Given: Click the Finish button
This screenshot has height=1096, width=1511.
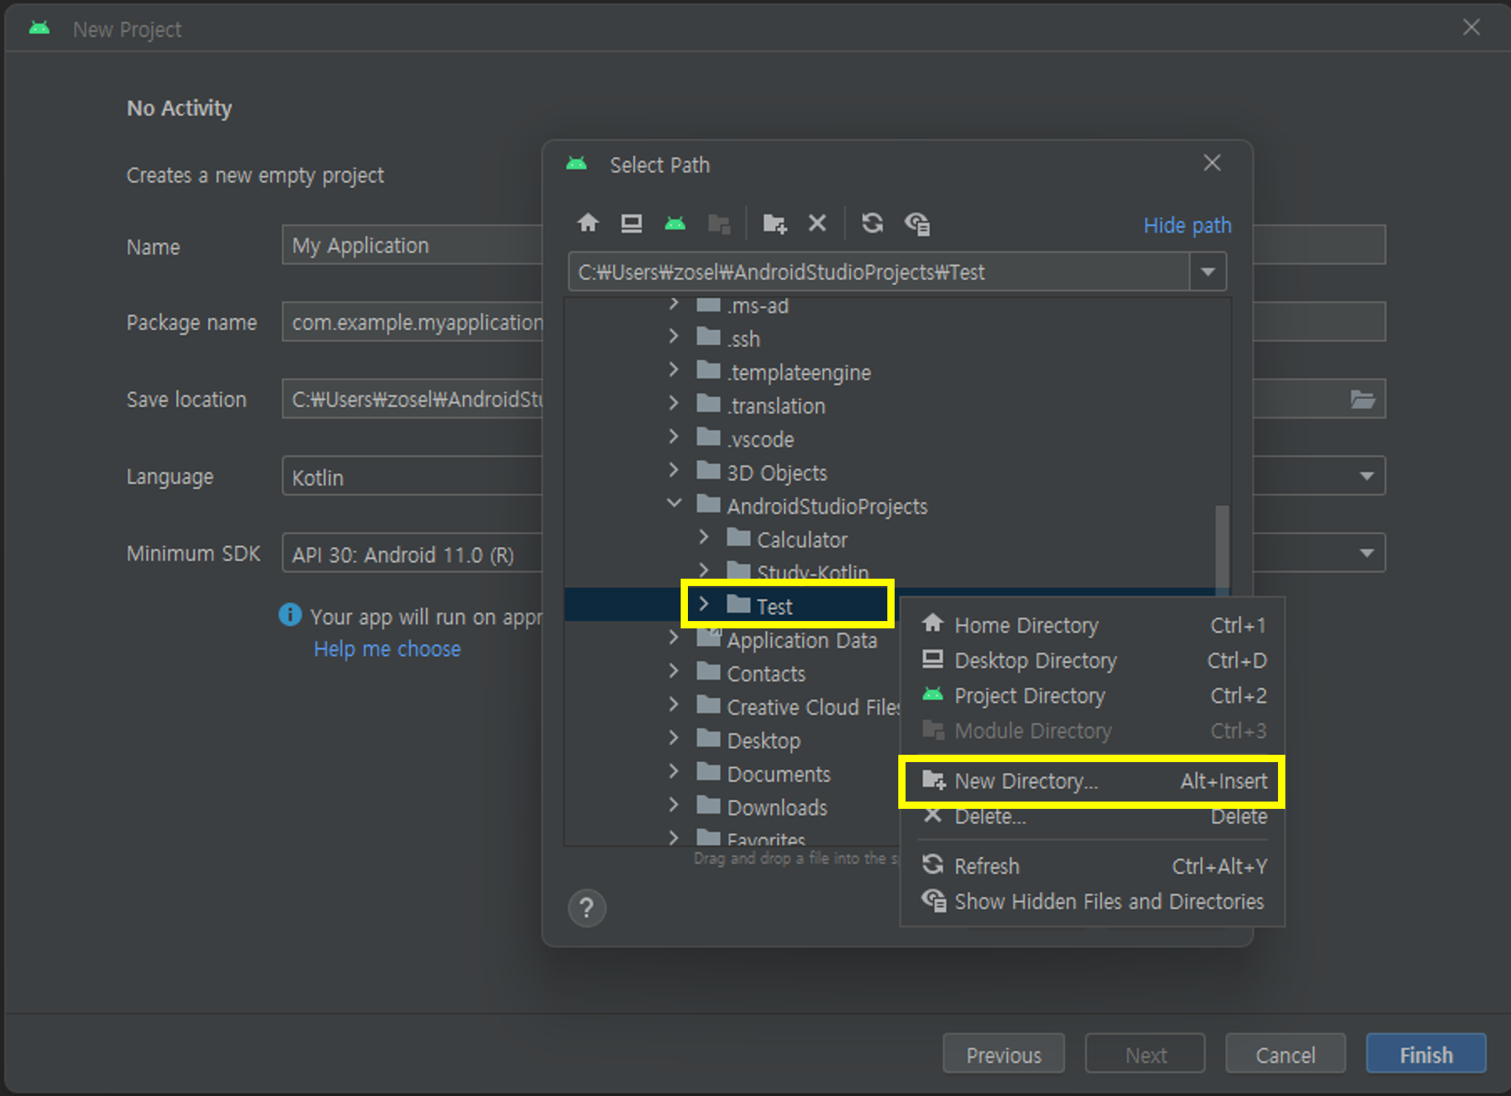Looking at the screenshot, I should pyautogui.click(x=1426, y=1054).
